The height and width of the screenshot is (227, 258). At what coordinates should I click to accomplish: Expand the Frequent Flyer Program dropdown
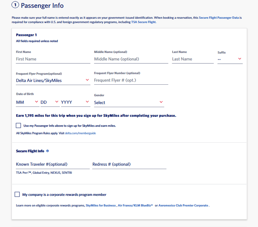point(53,80)
